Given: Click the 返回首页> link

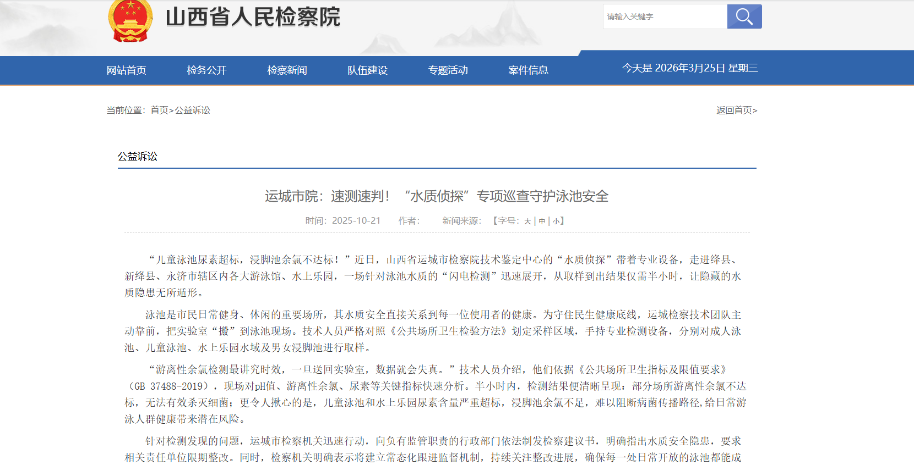Looking at the screenshot, I should [x=736, y=110].
